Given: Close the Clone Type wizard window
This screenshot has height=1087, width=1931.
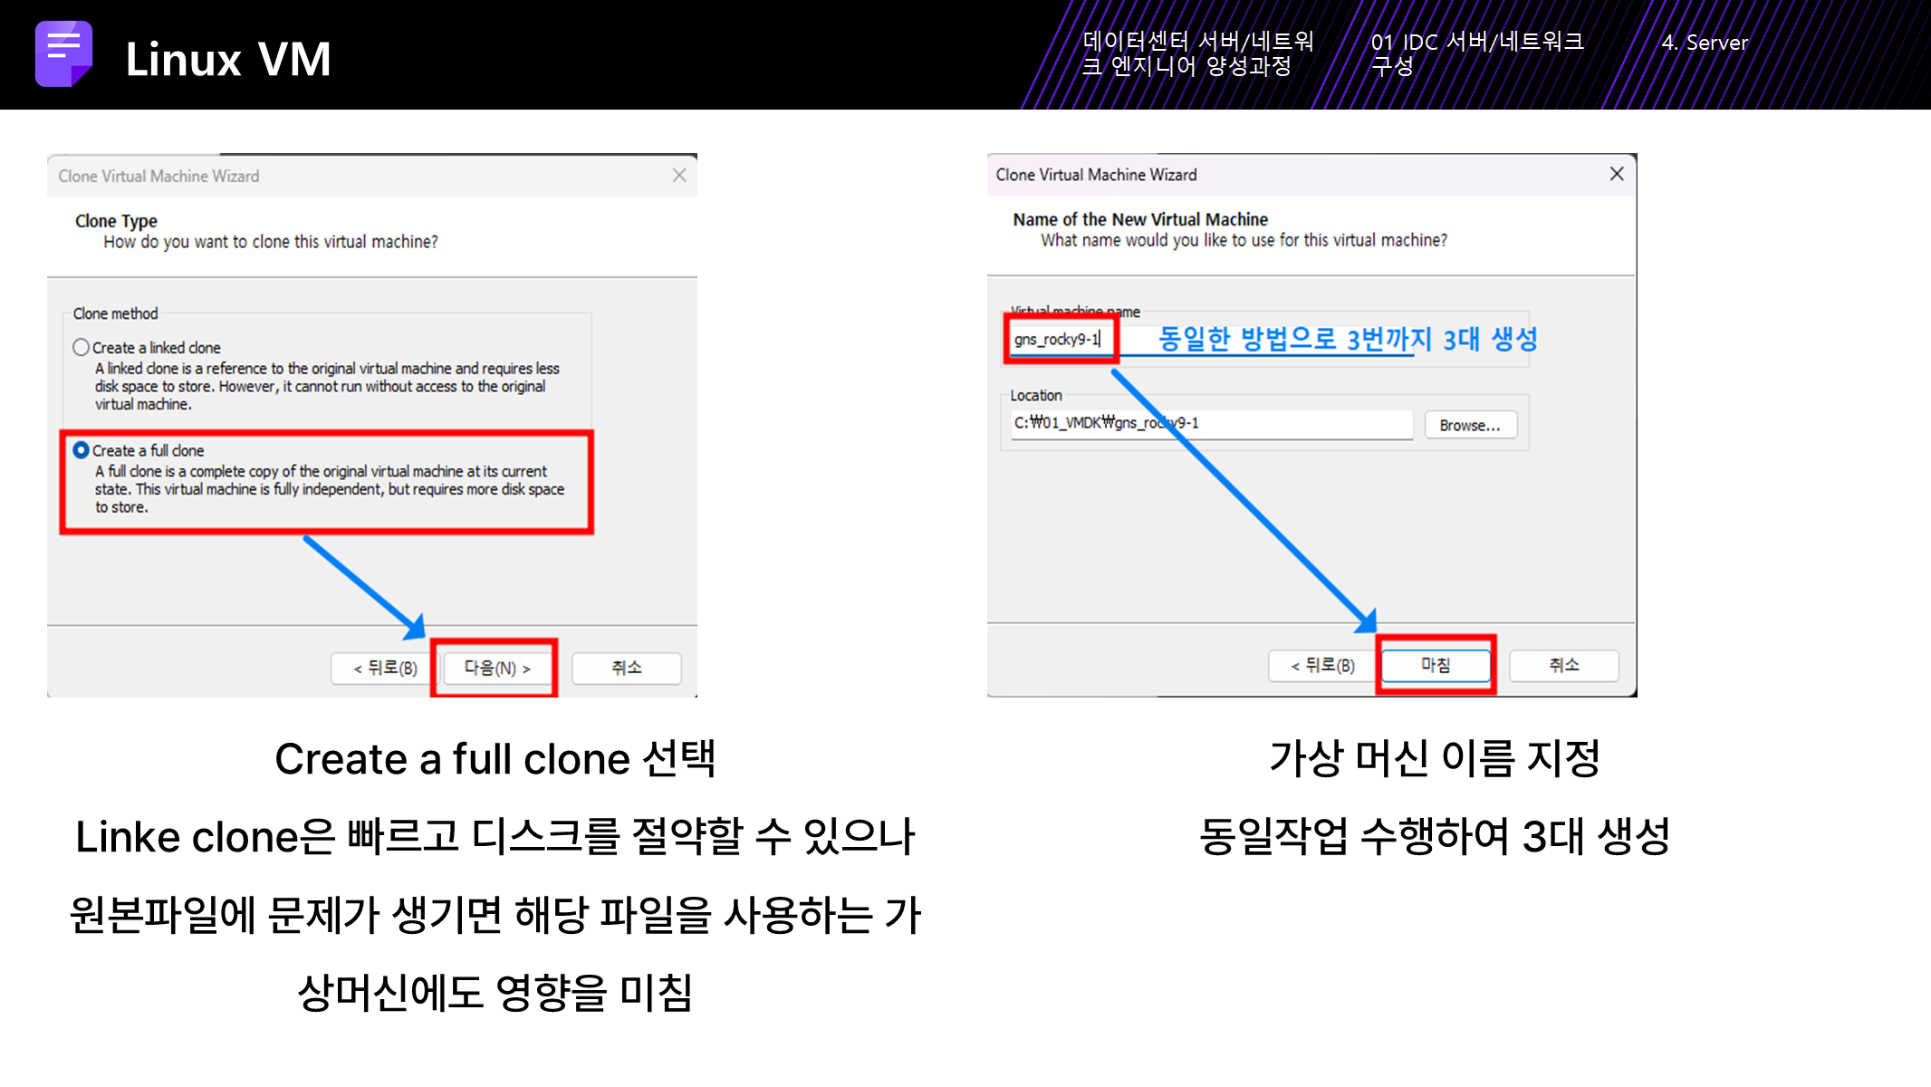Looking at the screenshot, I should (679, 176).
